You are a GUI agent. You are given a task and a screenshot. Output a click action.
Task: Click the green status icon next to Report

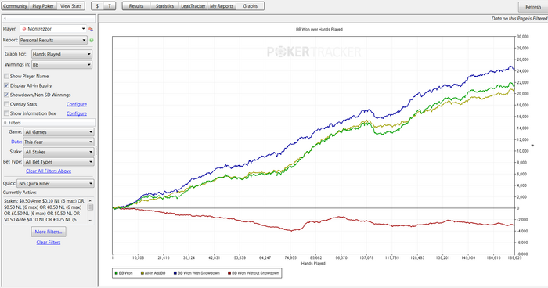92,40
